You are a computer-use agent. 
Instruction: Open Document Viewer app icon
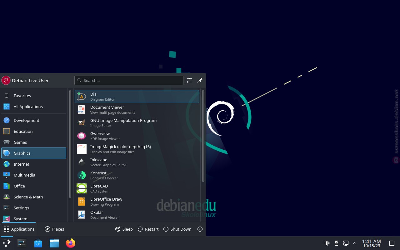(82, 110)
